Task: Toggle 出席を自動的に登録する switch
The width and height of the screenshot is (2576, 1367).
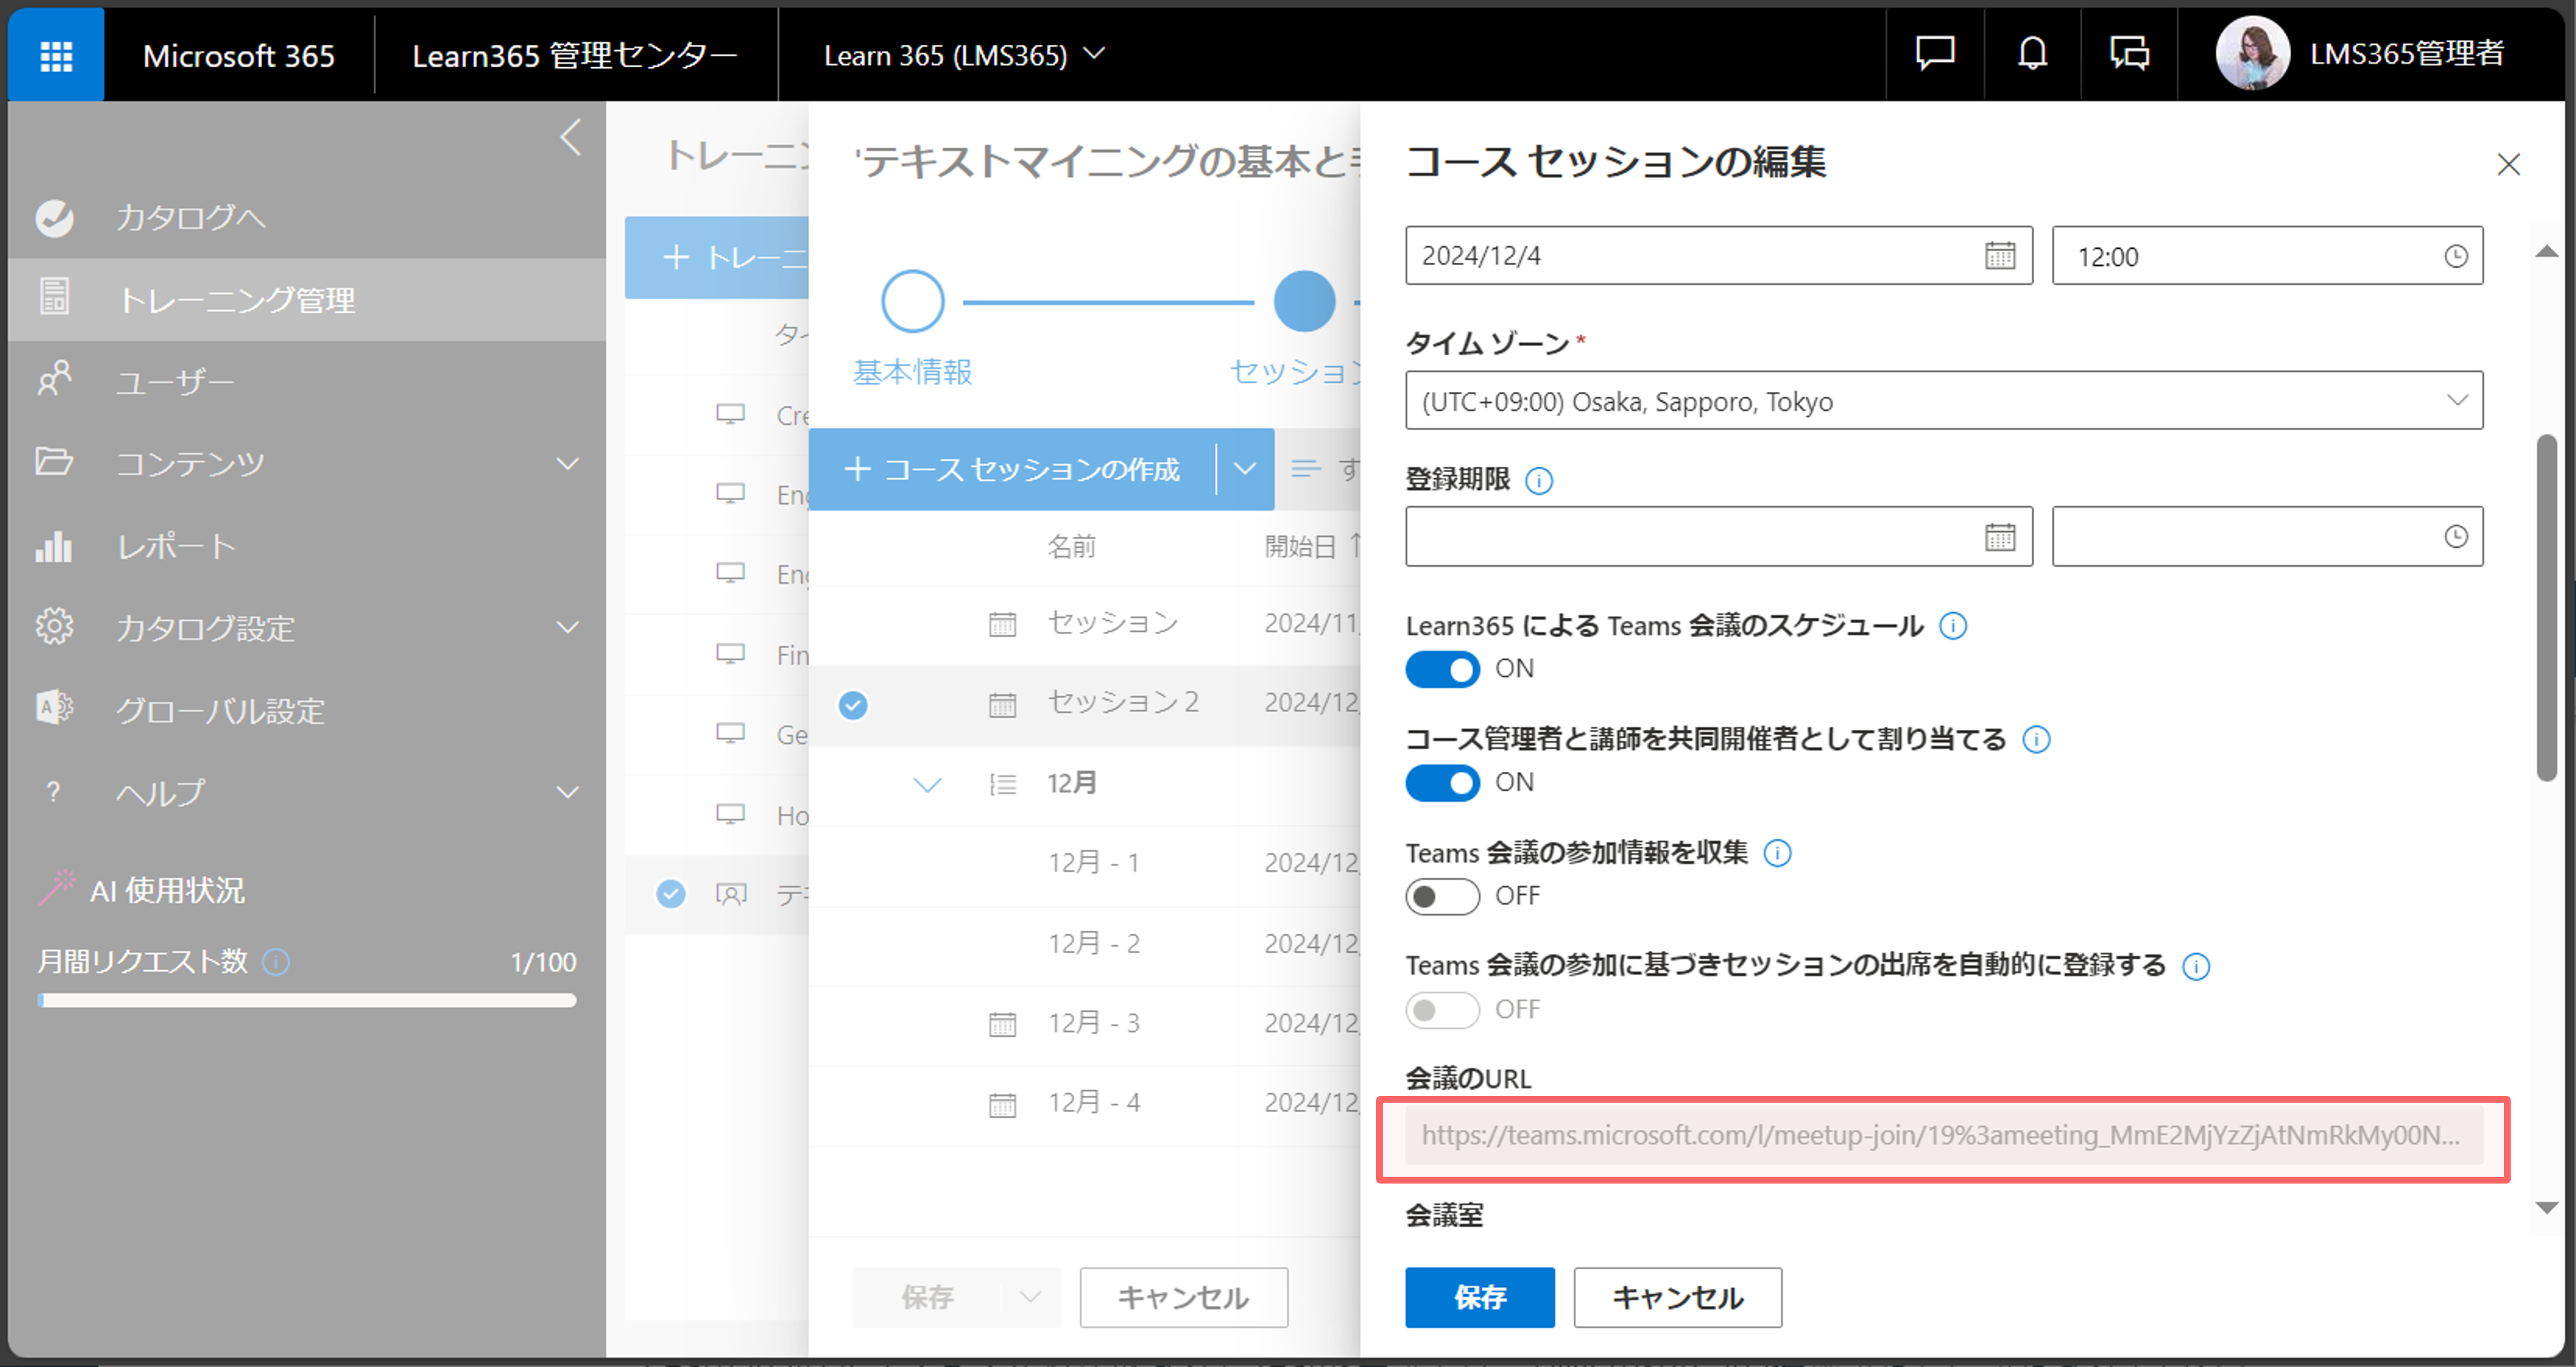Action: click(x=1442, y=1010)
